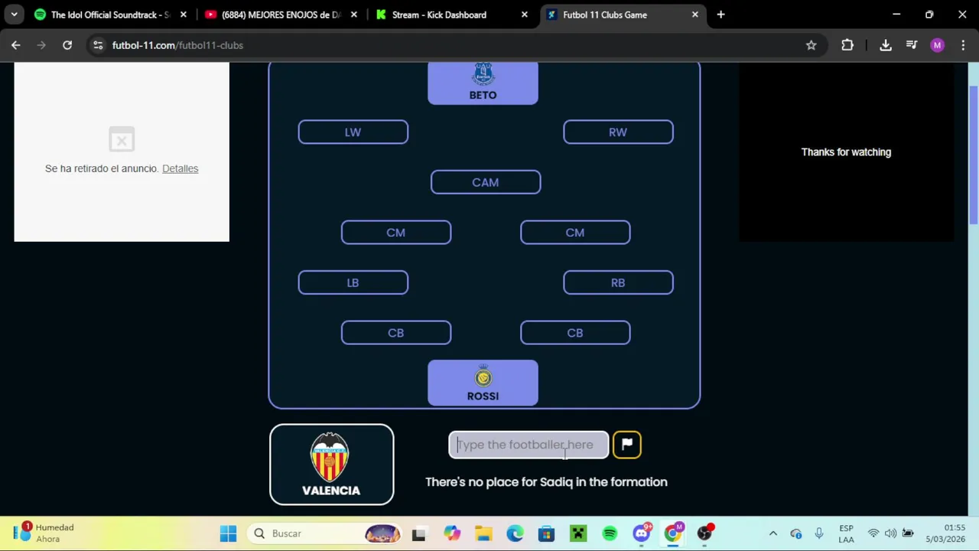The height and width of the screenshot is (551, 979).
Task: Open the Chrome downloads icon
Action: click(x=886, y=45)
